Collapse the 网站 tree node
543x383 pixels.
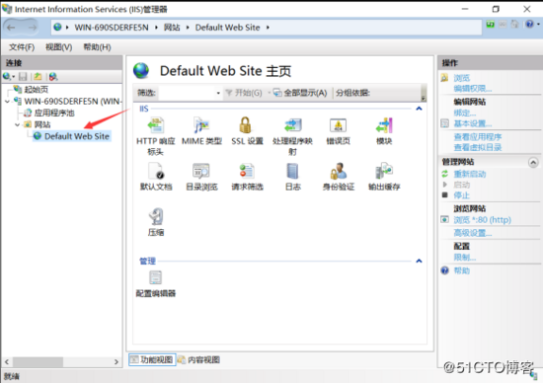(x=18, y=124)
